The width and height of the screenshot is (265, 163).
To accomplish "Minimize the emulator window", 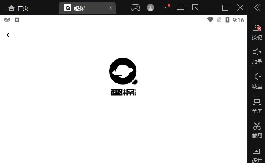I will (210, 7).
